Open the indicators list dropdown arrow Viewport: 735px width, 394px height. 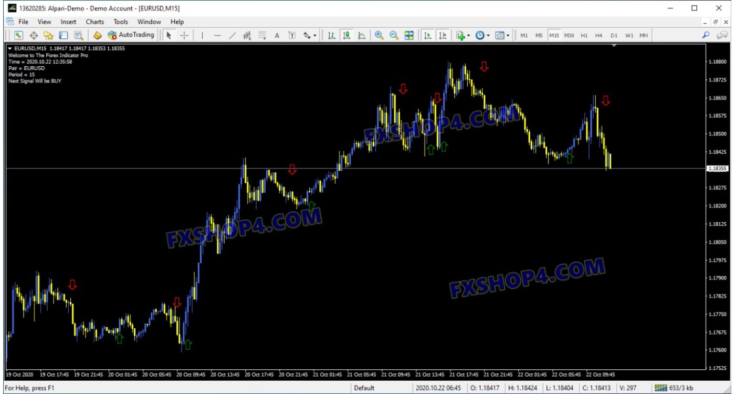pyautogui.click(x=468, y=35)
